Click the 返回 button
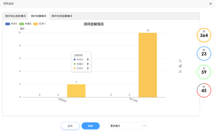 [70, 126]
